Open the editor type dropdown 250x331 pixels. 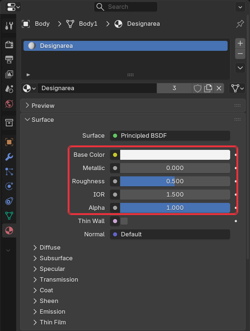pos(13,7)
